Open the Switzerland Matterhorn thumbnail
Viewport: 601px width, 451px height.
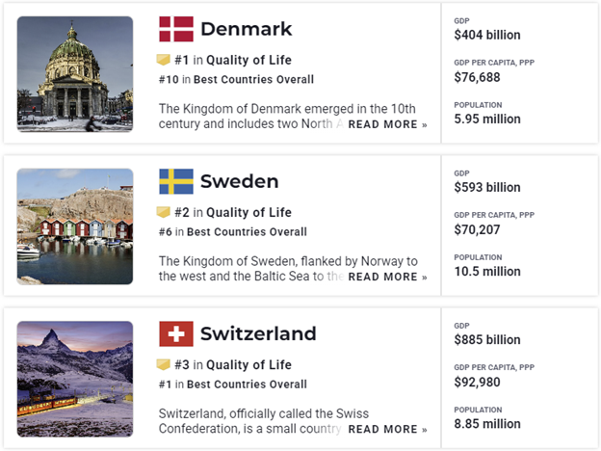click(75, 379)
